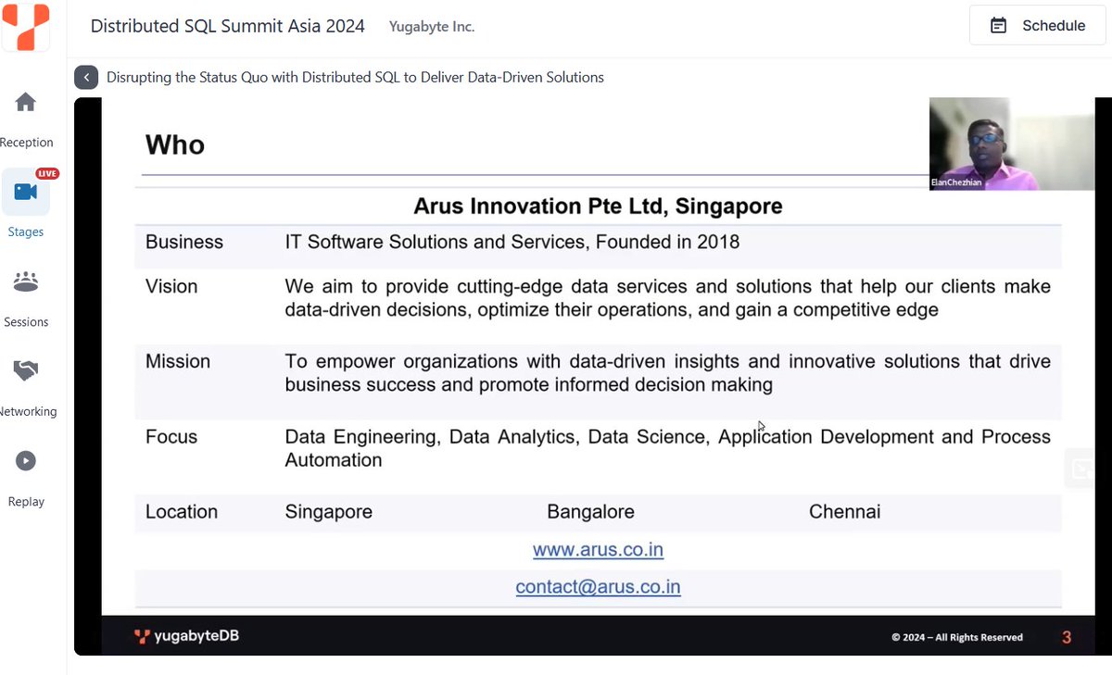Image resolution: width=1112 pixels, height=675 pixels.
Task: Click speaker ElanChezhian's video thumbnail
Action: [1010, 144]
